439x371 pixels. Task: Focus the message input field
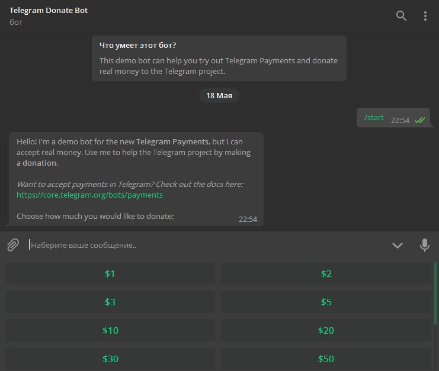click(x=207, y=245)
